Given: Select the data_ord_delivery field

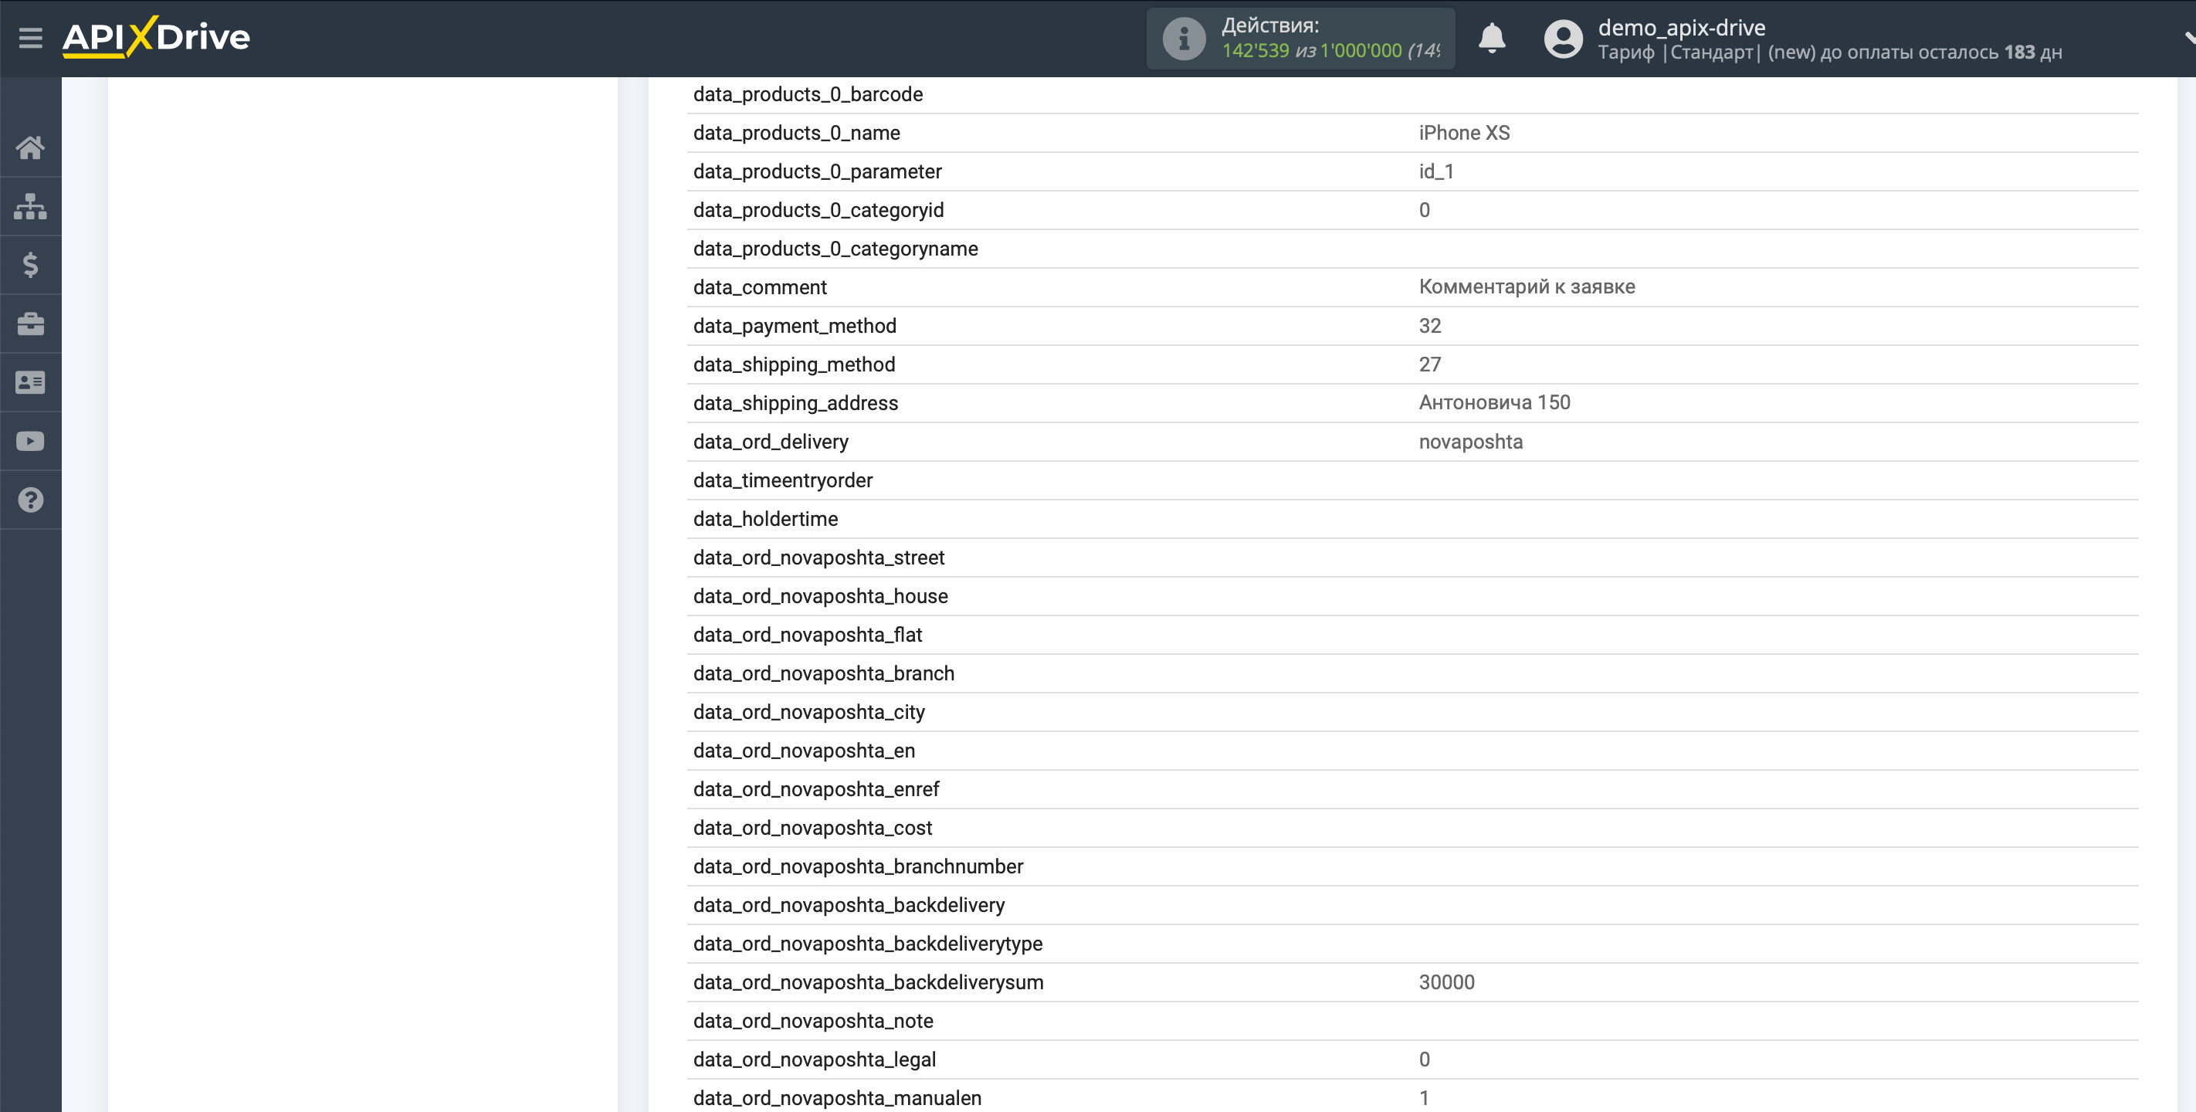Looking at the screenshot, I should (771, 442).
